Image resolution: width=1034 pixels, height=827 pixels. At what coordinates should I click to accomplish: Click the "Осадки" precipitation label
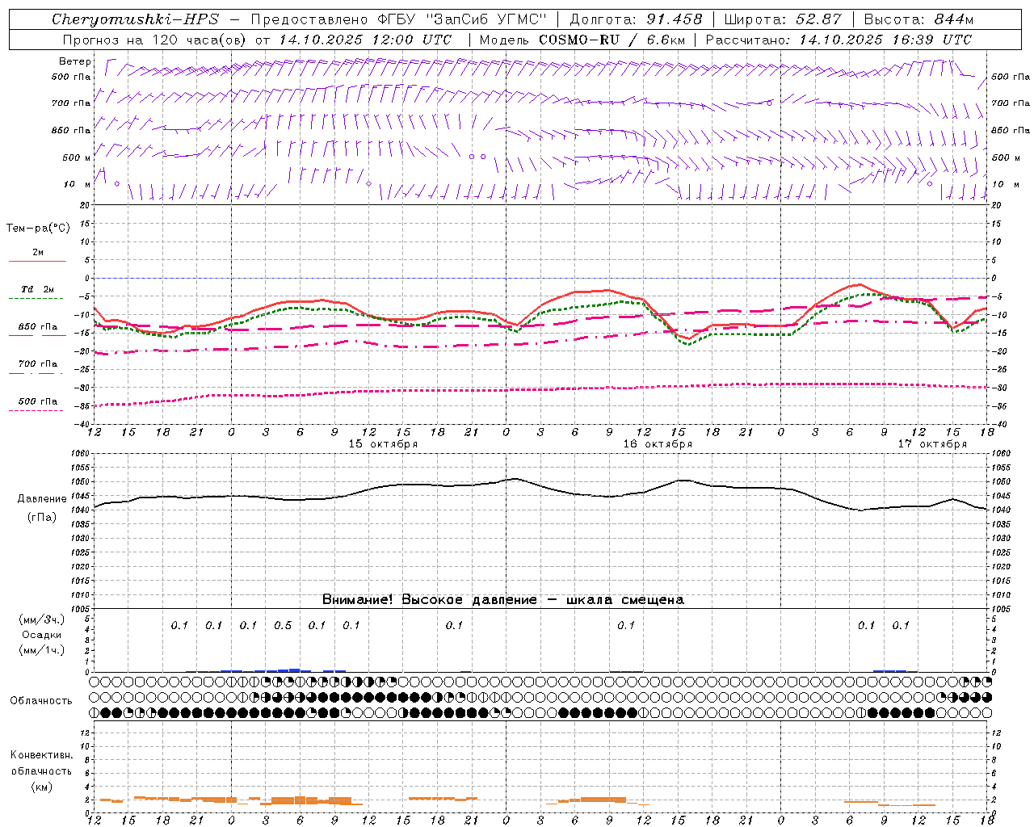point(42,635)
